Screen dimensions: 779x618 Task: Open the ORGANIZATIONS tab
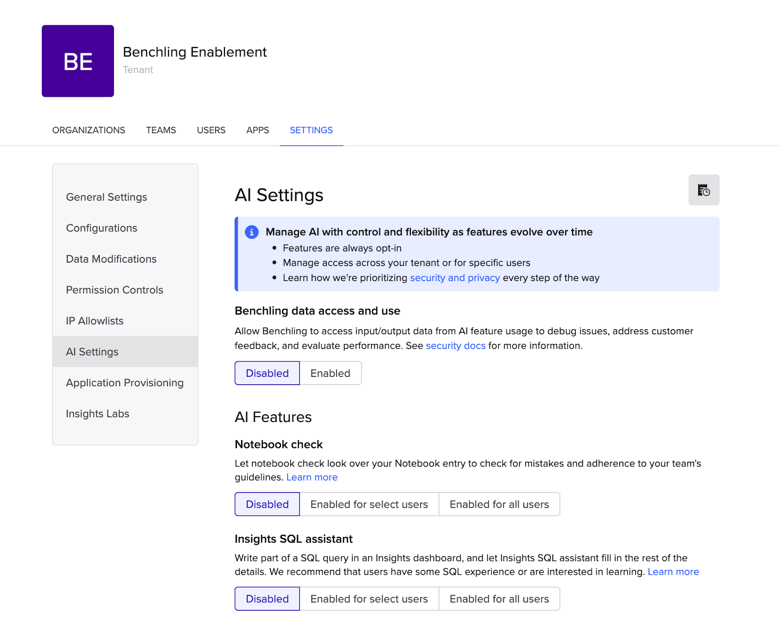[x=88, y=130]
